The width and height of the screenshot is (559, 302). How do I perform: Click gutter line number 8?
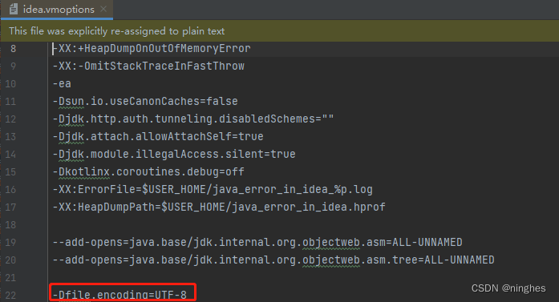[13, 48]
